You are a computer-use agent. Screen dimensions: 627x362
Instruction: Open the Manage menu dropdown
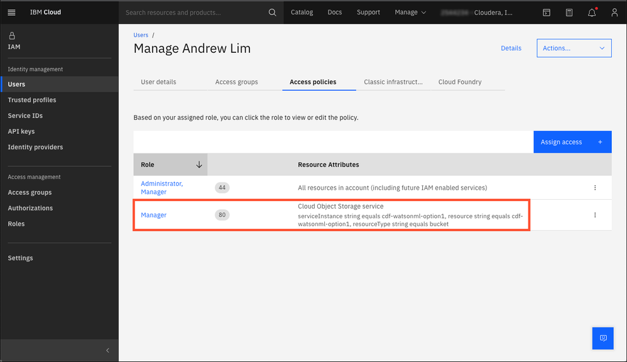coord(410,12)
